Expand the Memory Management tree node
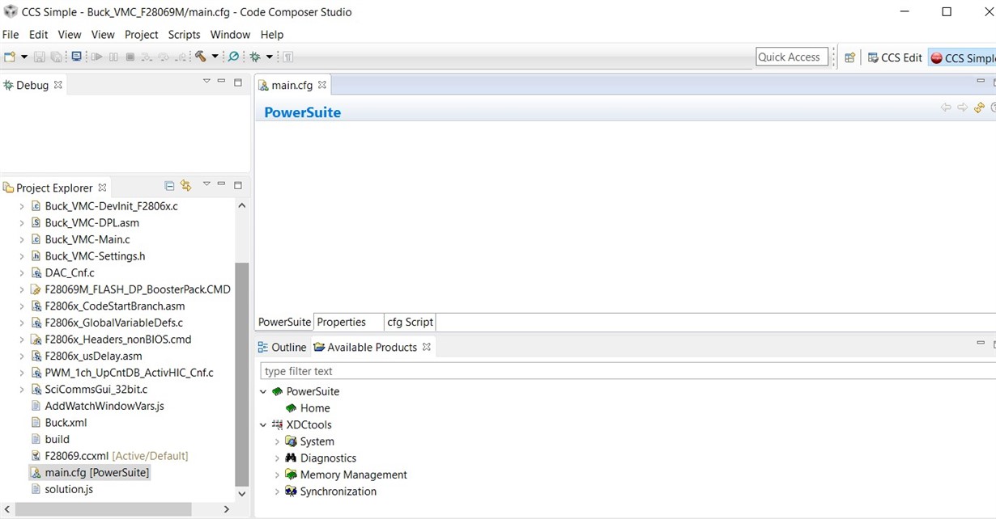The image size is (996, 519). (x=277, y=475)
